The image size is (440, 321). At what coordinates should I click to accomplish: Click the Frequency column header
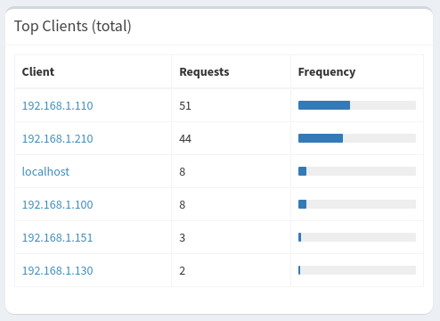[x=327, y=72]
